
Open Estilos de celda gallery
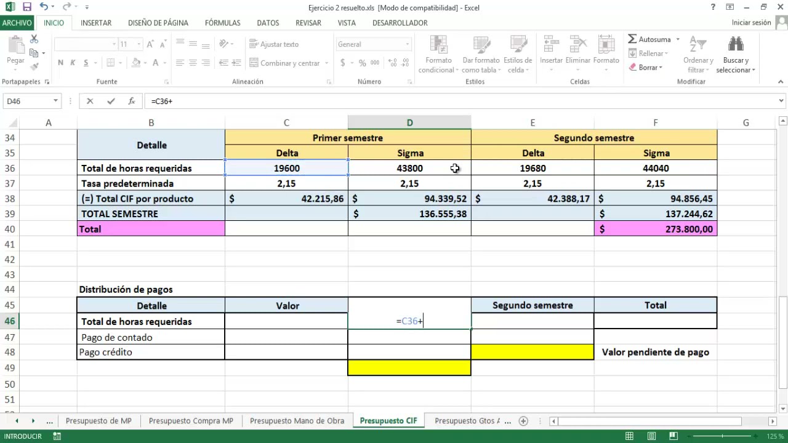(x=518, y=54)
